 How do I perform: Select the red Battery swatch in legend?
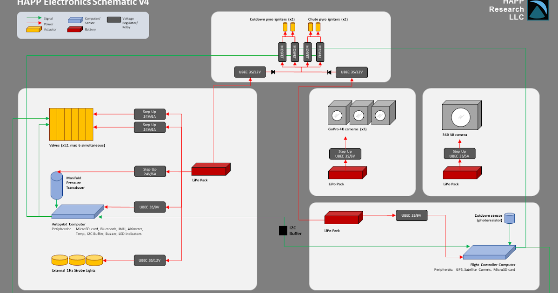pos(74,29)
